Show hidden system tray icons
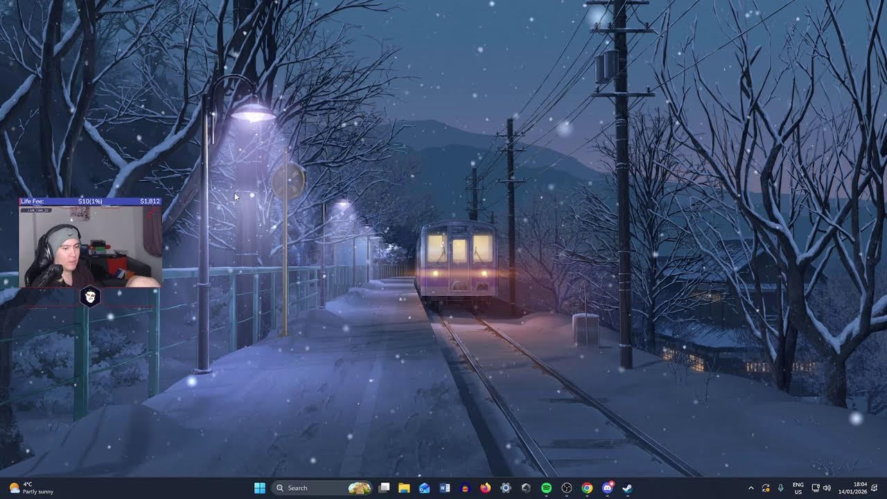This screenshot has height=499, width=887. coord(750,488)
